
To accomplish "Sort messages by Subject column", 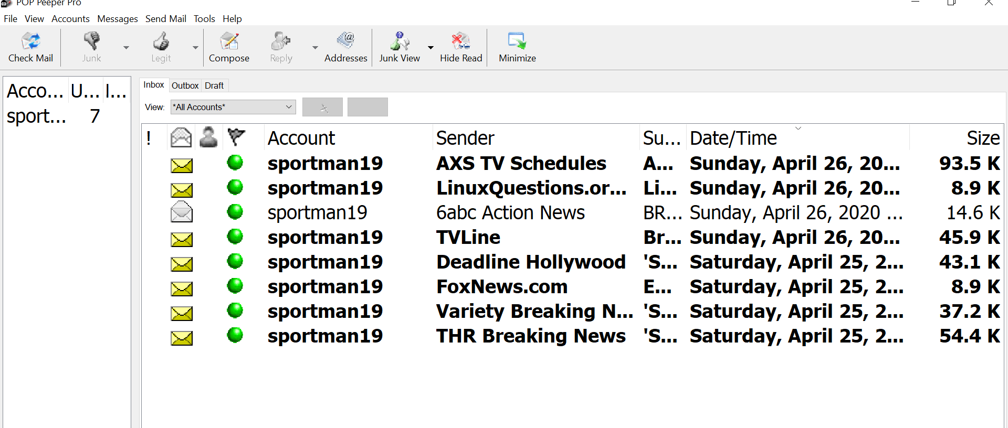I will (x=663, y=138).
